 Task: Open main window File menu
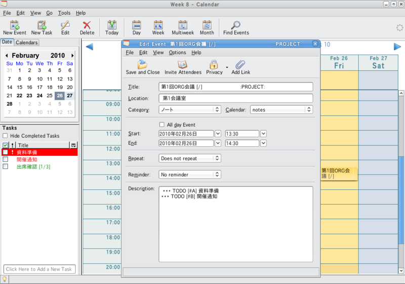tap(7, 13)
